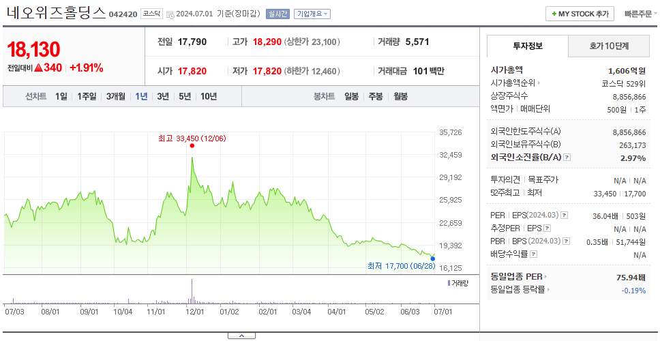660x341 pixels.
Task: Click the 코스닥 market label
Action: coord(151,14)
